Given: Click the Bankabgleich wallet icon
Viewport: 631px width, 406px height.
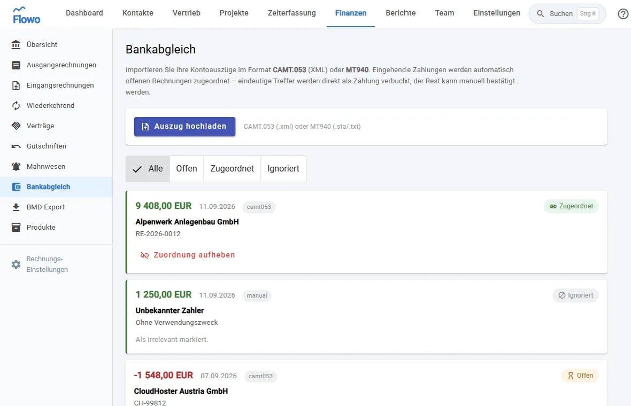Looking at the screenshot, I should (x=16, y=187).
